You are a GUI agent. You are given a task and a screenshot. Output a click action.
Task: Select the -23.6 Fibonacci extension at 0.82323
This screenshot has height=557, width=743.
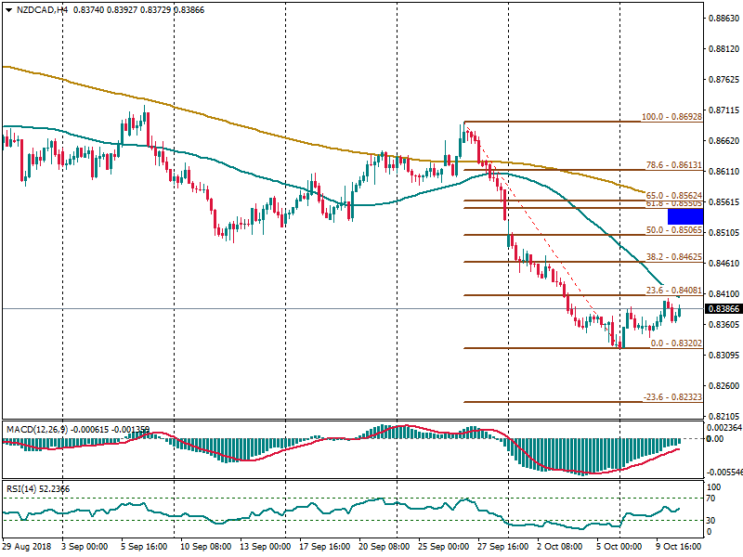point(667,398)
